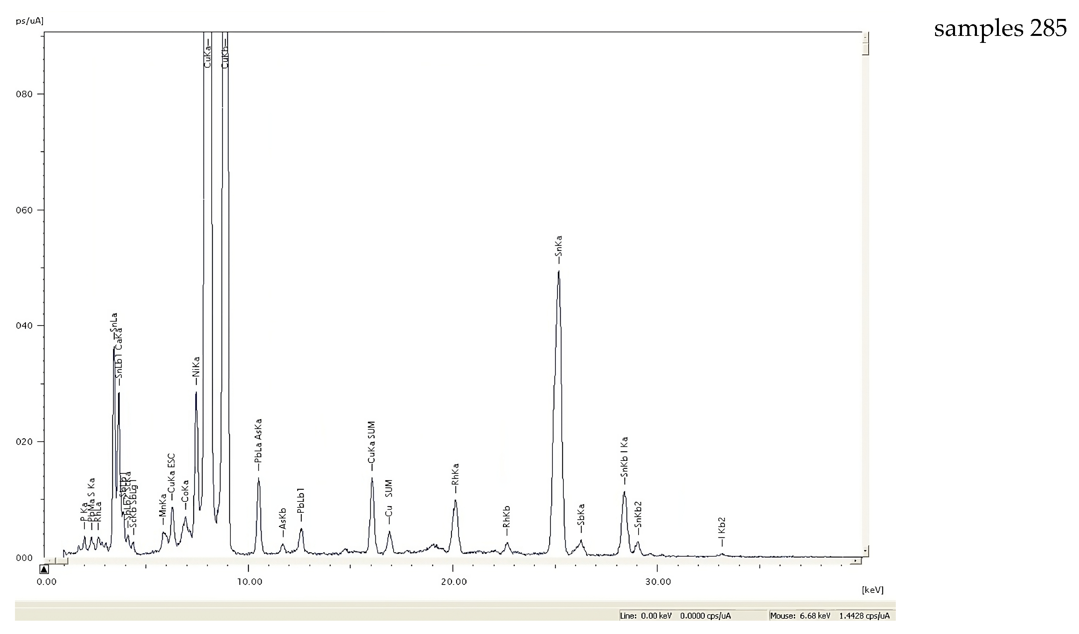
Task: Click the RhKb peak label
Action: coord(507,517)
